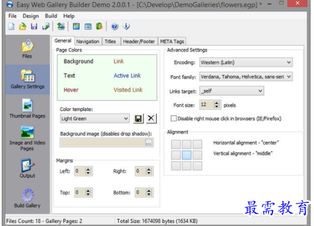Expand the Encoding dropdown
The width and height of the screenshot is (314, 226).
(289, 62)
